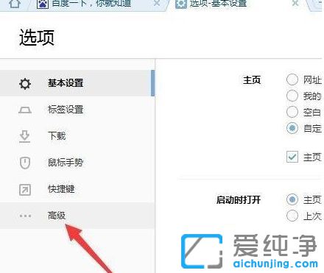The height and width of the screenshot is (273, 324).
Task: Click the three-dots icon beside 高级
Action: pos(25,216)
